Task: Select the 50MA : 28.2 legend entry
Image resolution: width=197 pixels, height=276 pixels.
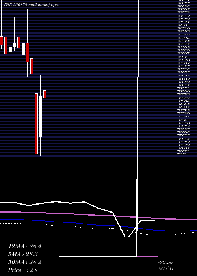Action: (x=24, y=262)
